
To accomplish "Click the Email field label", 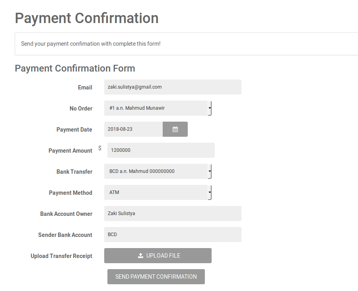I will coord(85,87).
